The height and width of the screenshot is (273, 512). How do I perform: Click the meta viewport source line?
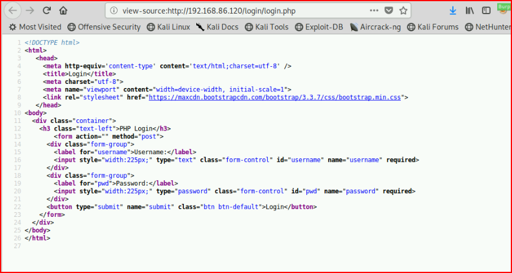coord(167,89)
